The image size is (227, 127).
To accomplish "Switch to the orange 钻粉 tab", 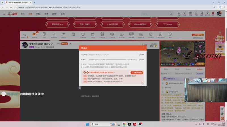I will (x=199, y=69).
